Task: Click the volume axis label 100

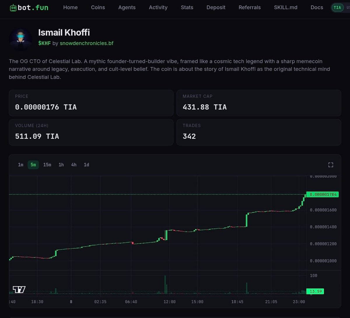Action: (314, 275)
